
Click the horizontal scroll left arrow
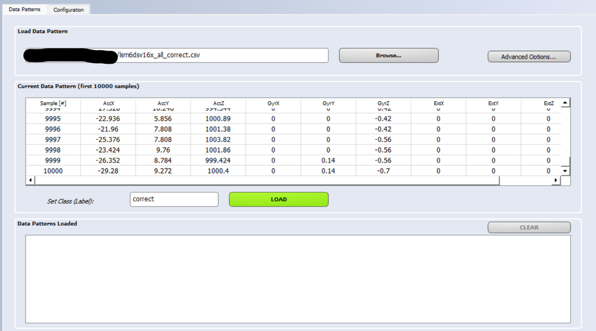(x=30, y=180)
